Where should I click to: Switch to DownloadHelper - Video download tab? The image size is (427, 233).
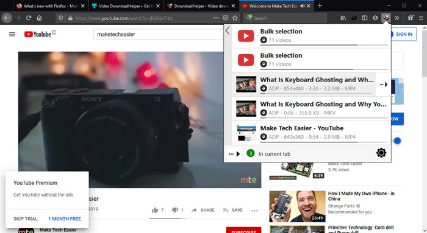coord(201,5)
